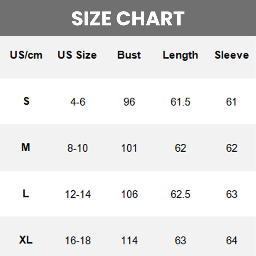The width and height of the screenshot is (256, 256).
Task: Click the M size row label
Action: tap(26, 148)
